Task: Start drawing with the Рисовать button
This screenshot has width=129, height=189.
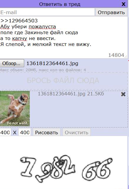Action: pos(47,132)
